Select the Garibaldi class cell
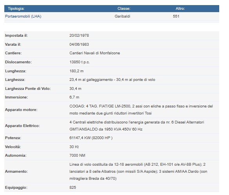The width and height of the screenshot is (229, 195). [123, 16]
